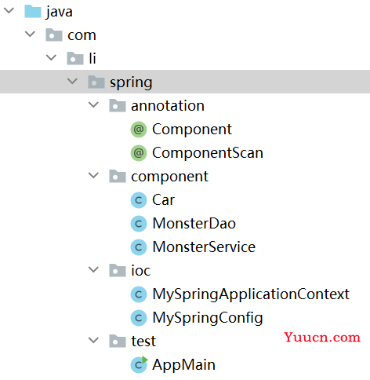Image resolution: width=370 pixels, height=380 pixels.
Task: Collapse the spring package chevron
Action: pyautogui.click(x=72, y=81)
